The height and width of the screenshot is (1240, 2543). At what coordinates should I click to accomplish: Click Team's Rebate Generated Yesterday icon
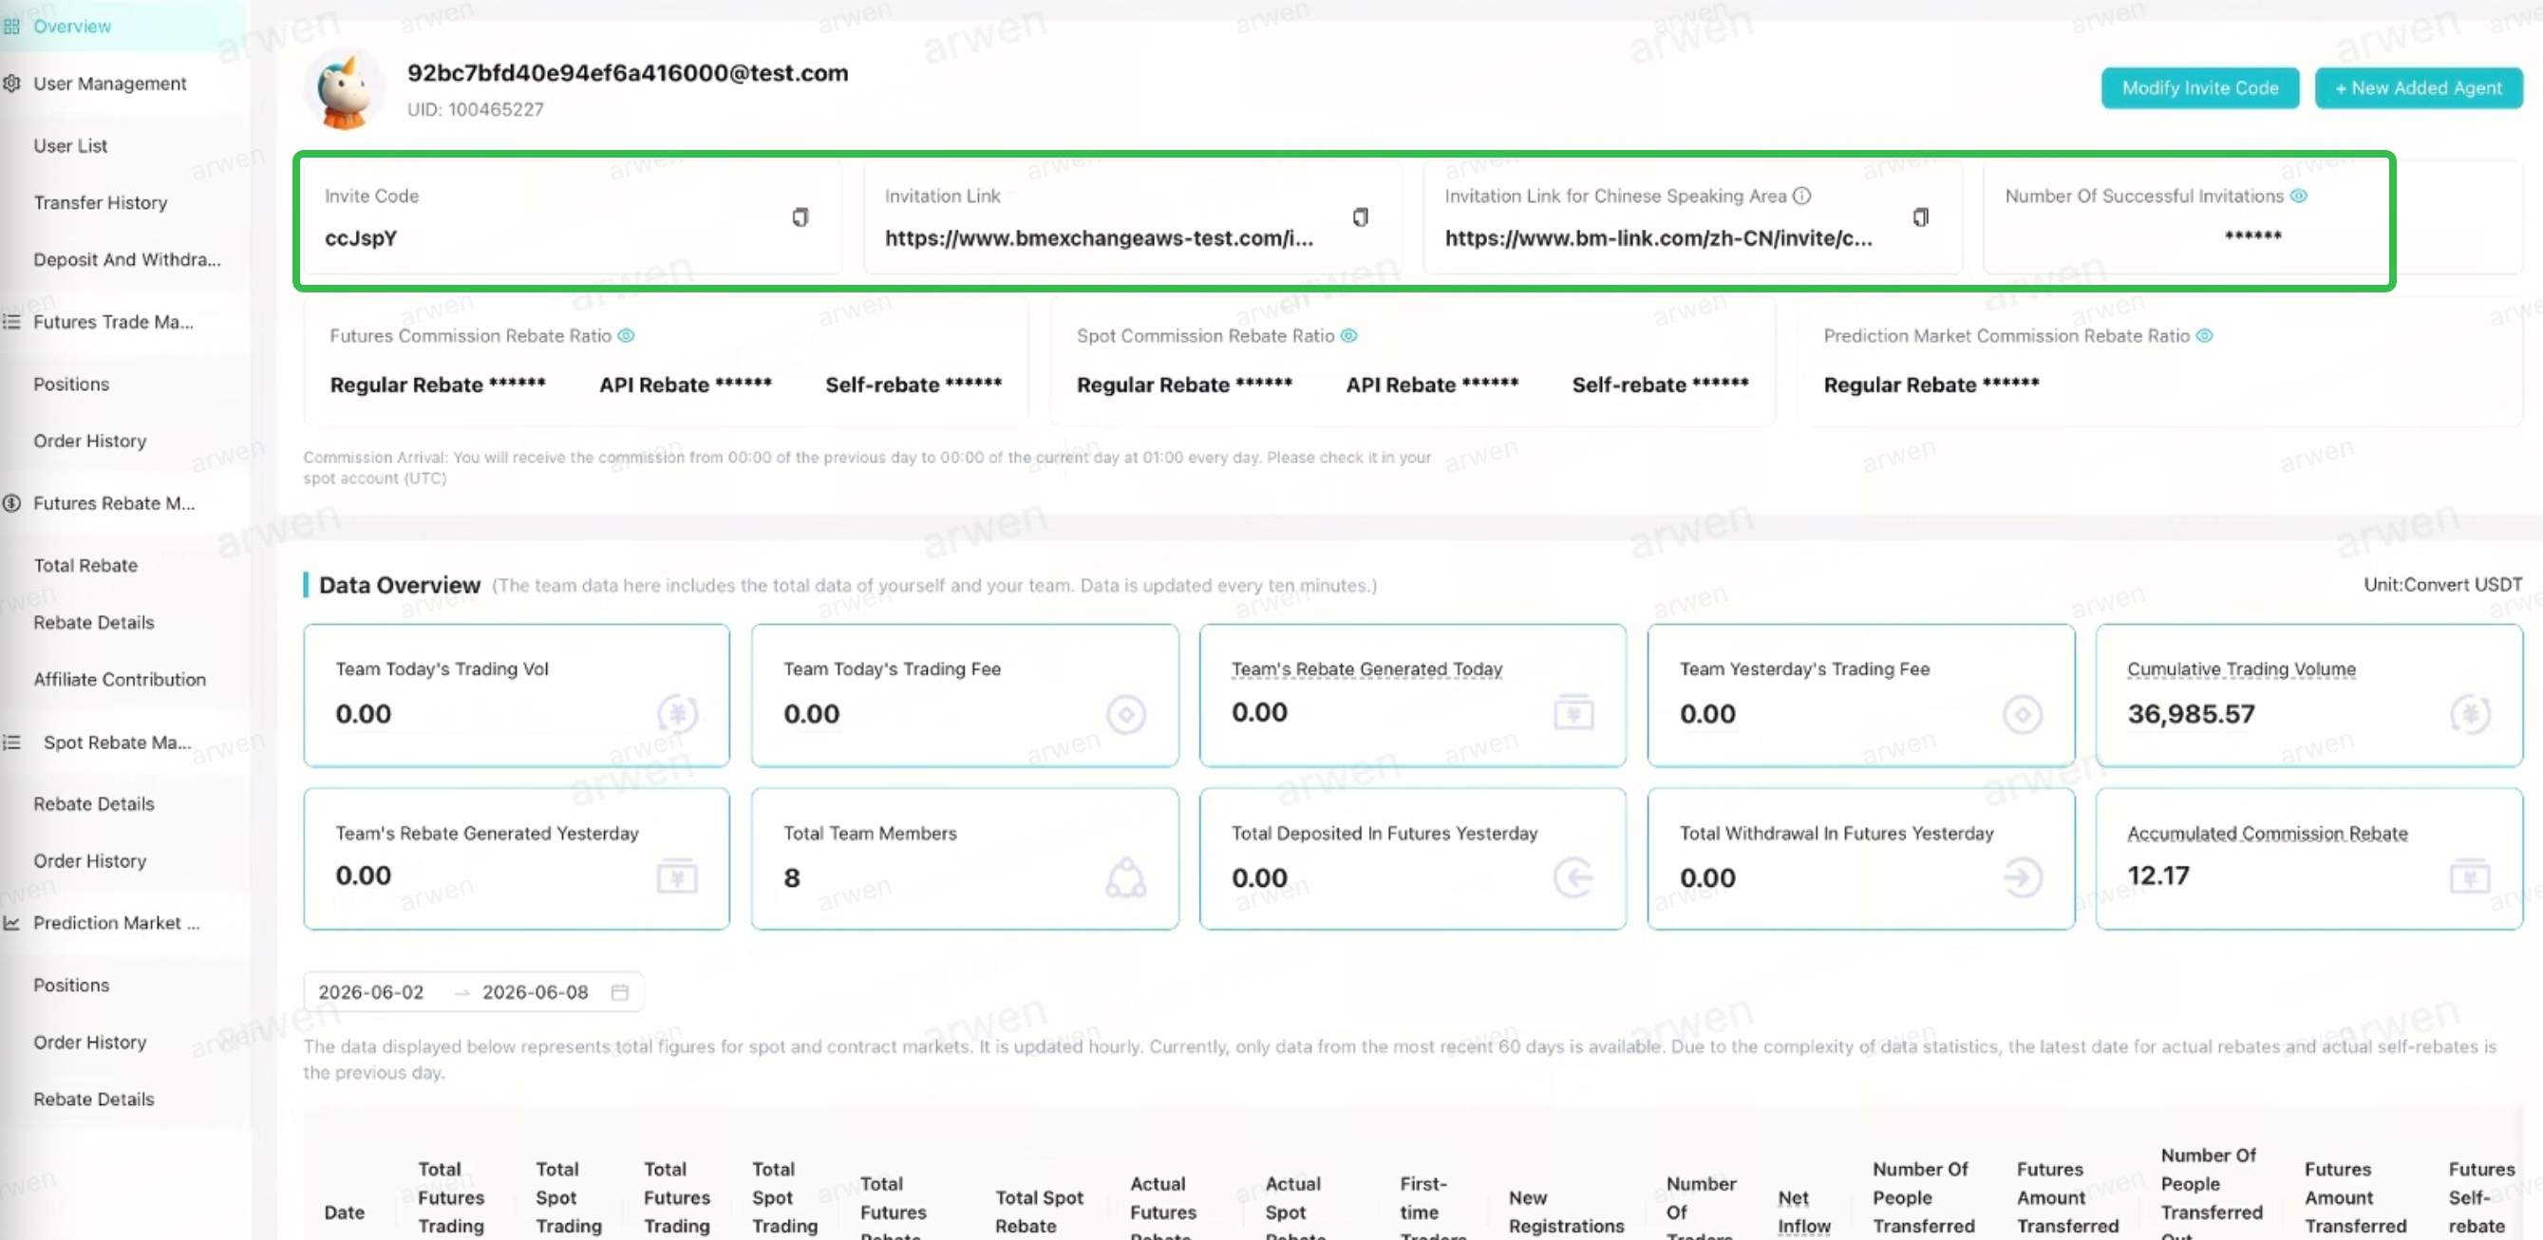677,875
